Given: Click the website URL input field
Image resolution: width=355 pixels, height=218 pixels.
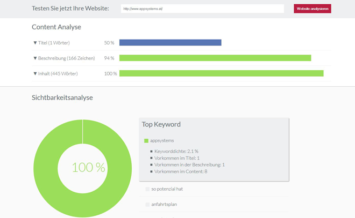Looking at the screenshot, I should pyautogui.click(x=202, y=9).
